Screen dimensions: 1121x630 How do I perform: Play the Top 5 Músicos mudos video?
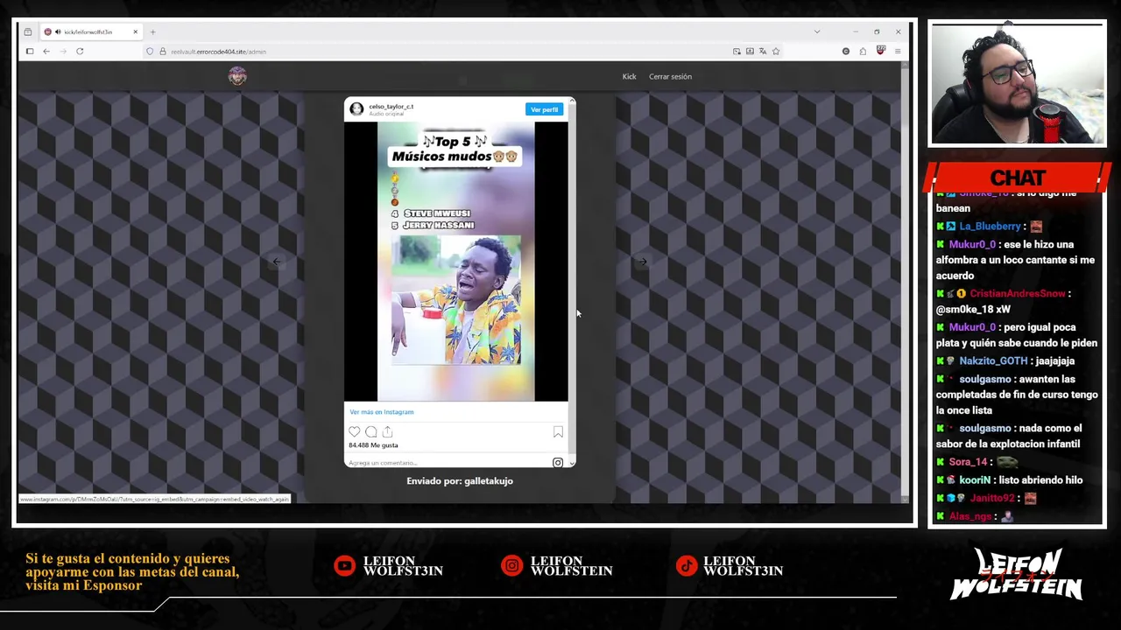pyautogui.click(x=455, y=261)
